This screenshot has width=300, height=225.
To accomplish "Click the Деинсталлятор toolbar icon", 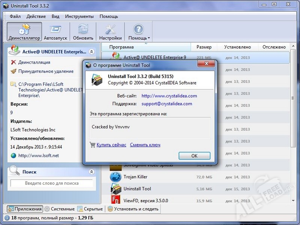I will pos(24,30).
